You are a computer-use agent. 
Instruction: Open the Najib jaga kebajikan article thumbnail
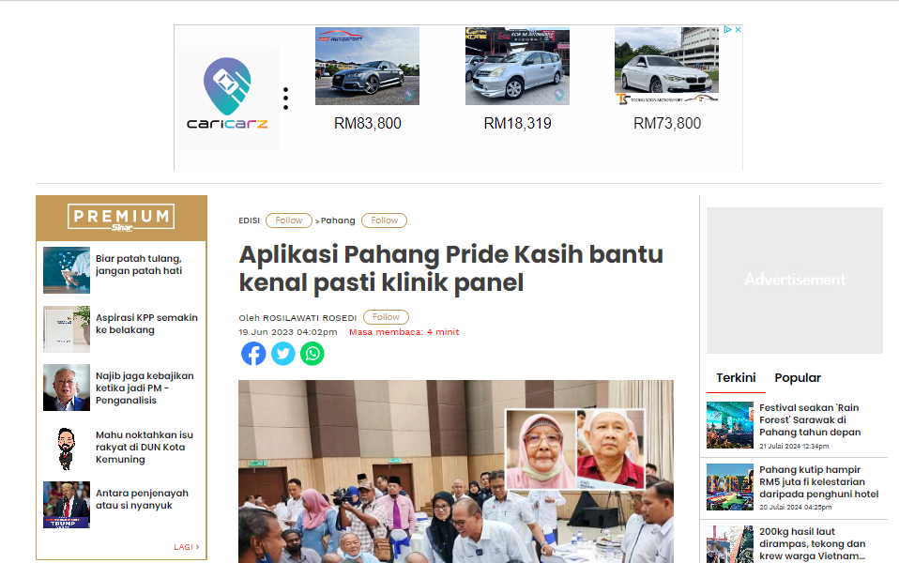point(67,388)
